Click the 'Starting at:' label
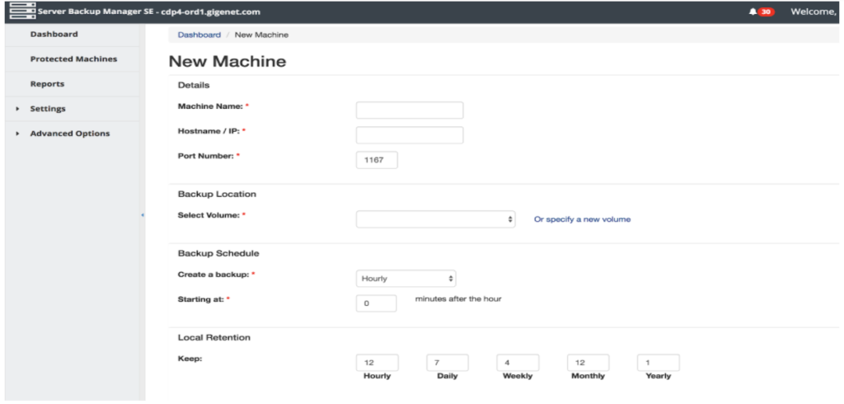The image size is (844, 404). [x=201, y=299]
